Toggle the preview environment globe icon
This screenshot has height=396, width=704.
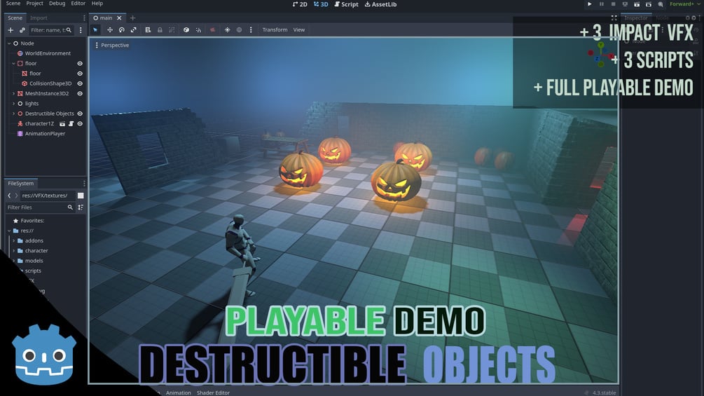click(x=239, y=30)
